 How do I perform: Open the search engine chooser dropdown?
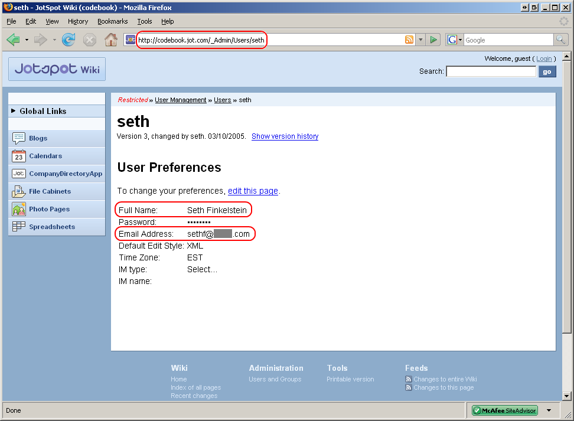coord(460,40)
